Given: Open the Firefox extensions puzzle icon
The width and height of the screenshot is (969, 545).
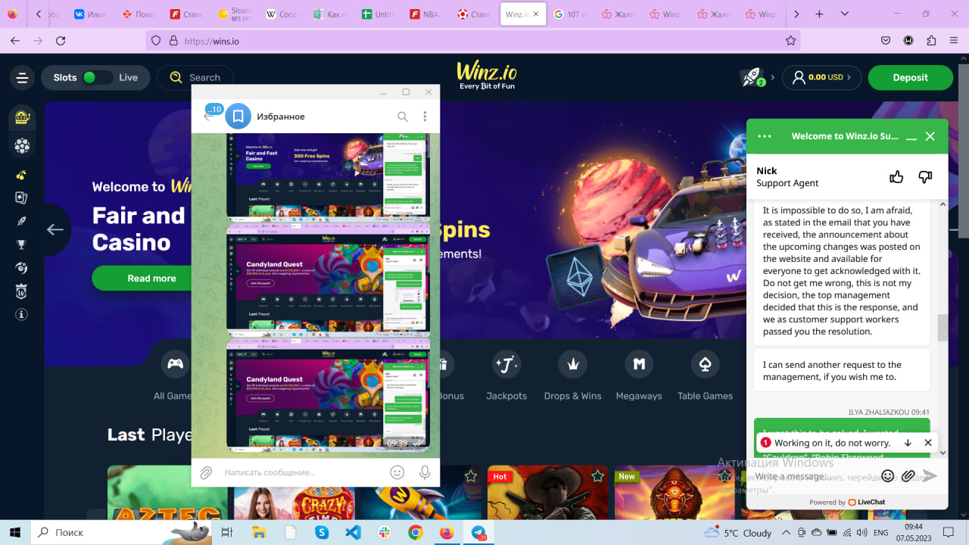Looking at the screenshot, I should pos(931,41).
